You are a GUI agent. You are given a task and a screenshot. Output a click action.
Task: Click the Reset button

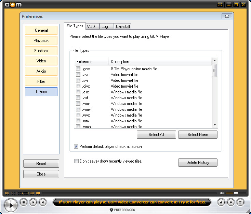coord(41,164)
